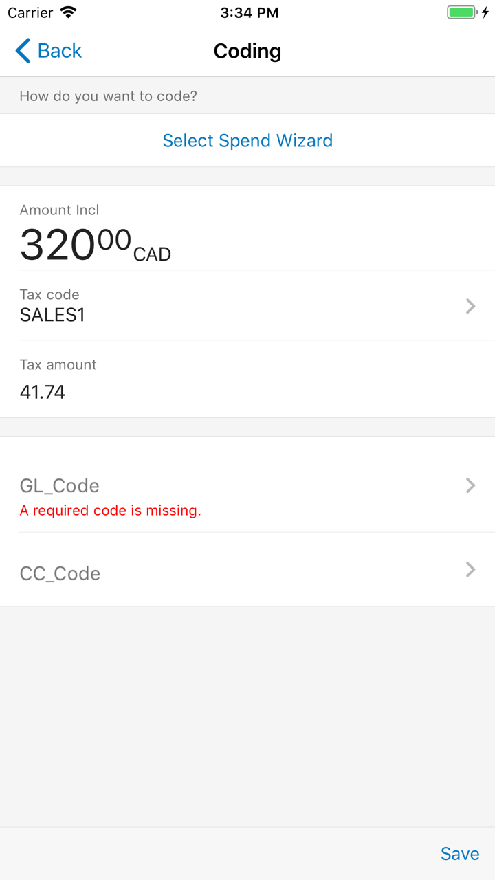This screenshot has height=880, width=495.
Task: Tap the "How do you want to code?" header
Action: [x=108, y=96]
